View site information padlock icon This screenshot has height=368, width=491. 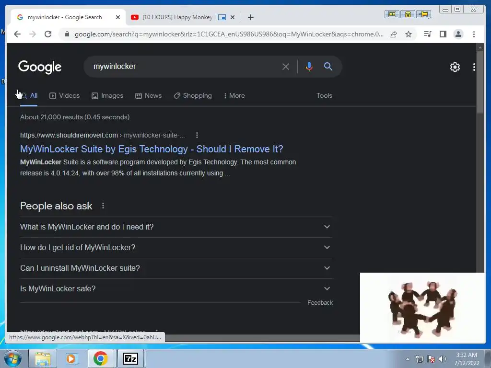(67, 34)
